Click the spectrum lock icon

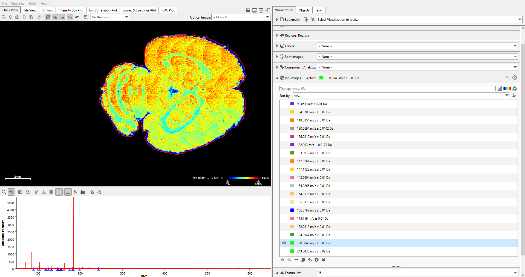pyautogui.click(x=37, y=192)
